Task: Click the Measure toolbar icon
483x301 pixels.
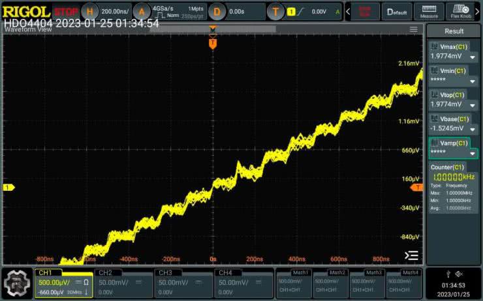Action: click(x=429, y=11)
